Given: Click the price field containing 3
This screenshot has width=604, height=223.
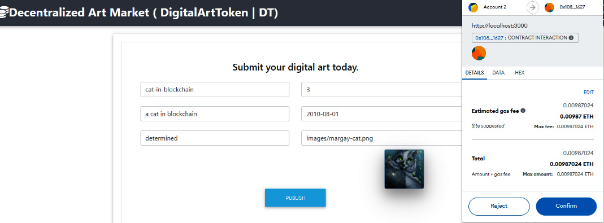Looking at the screenshot, I should (381, 89).
